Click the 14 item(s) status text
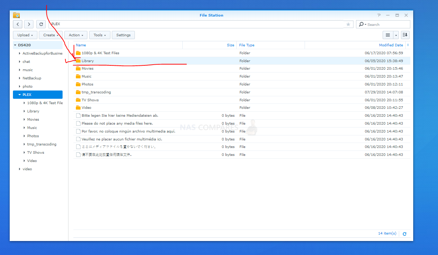Screen dimensions: 438x255 [387, 233]
